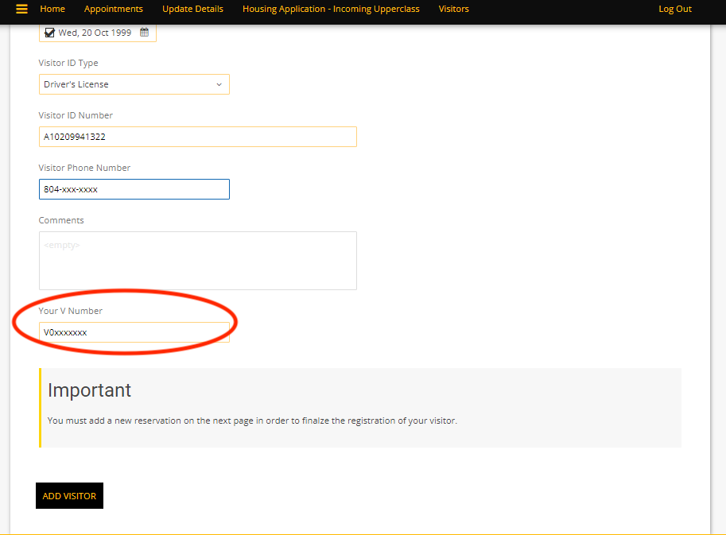Open the Visitors menu item

click(454, 9)
